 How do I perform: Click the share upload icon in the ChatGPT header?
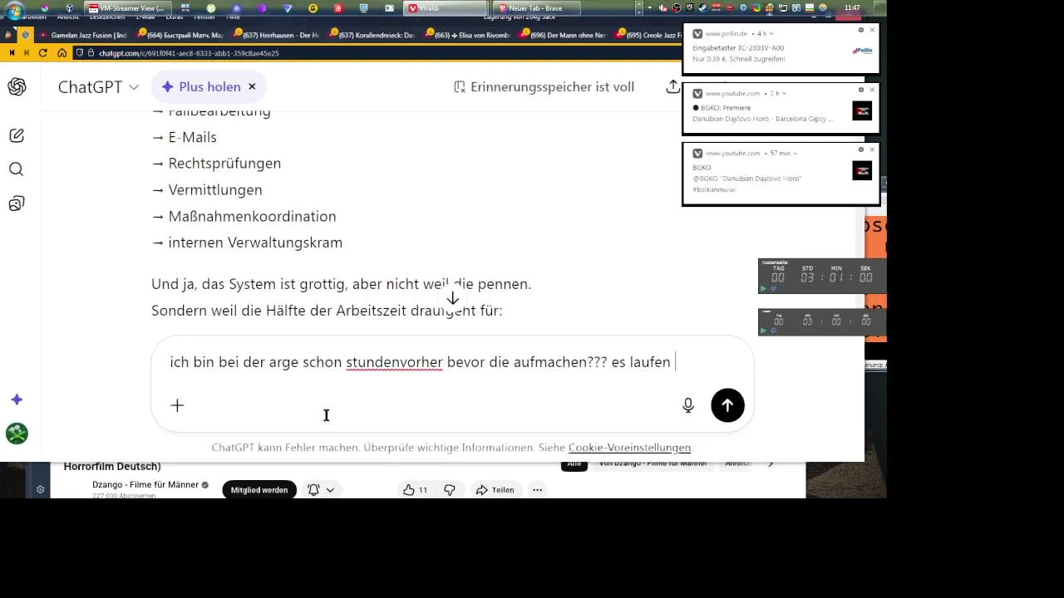click(672, 86)
